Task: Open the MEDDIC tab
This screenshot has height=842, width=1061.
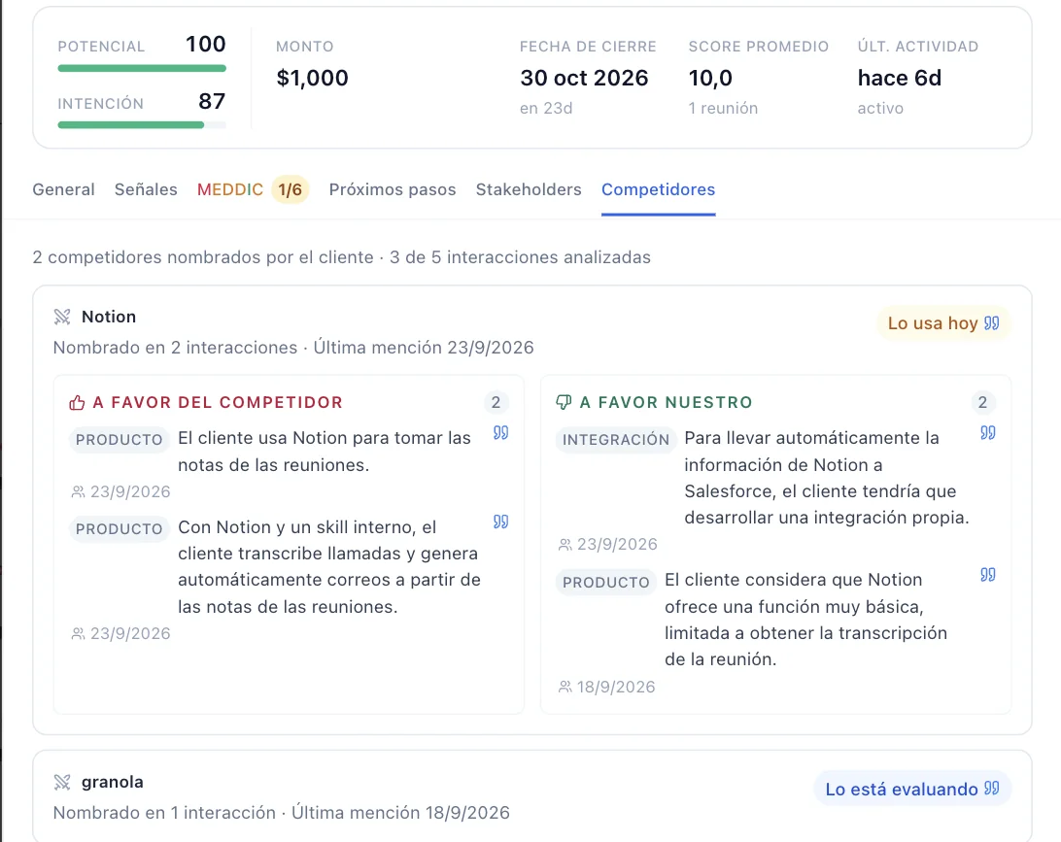Action: pyautogui.click(x=230, y=189)
